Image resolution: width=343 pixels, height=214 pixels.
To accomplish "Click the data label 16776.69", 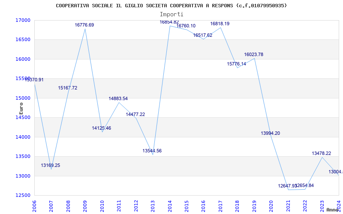I will tap(84, 25).
